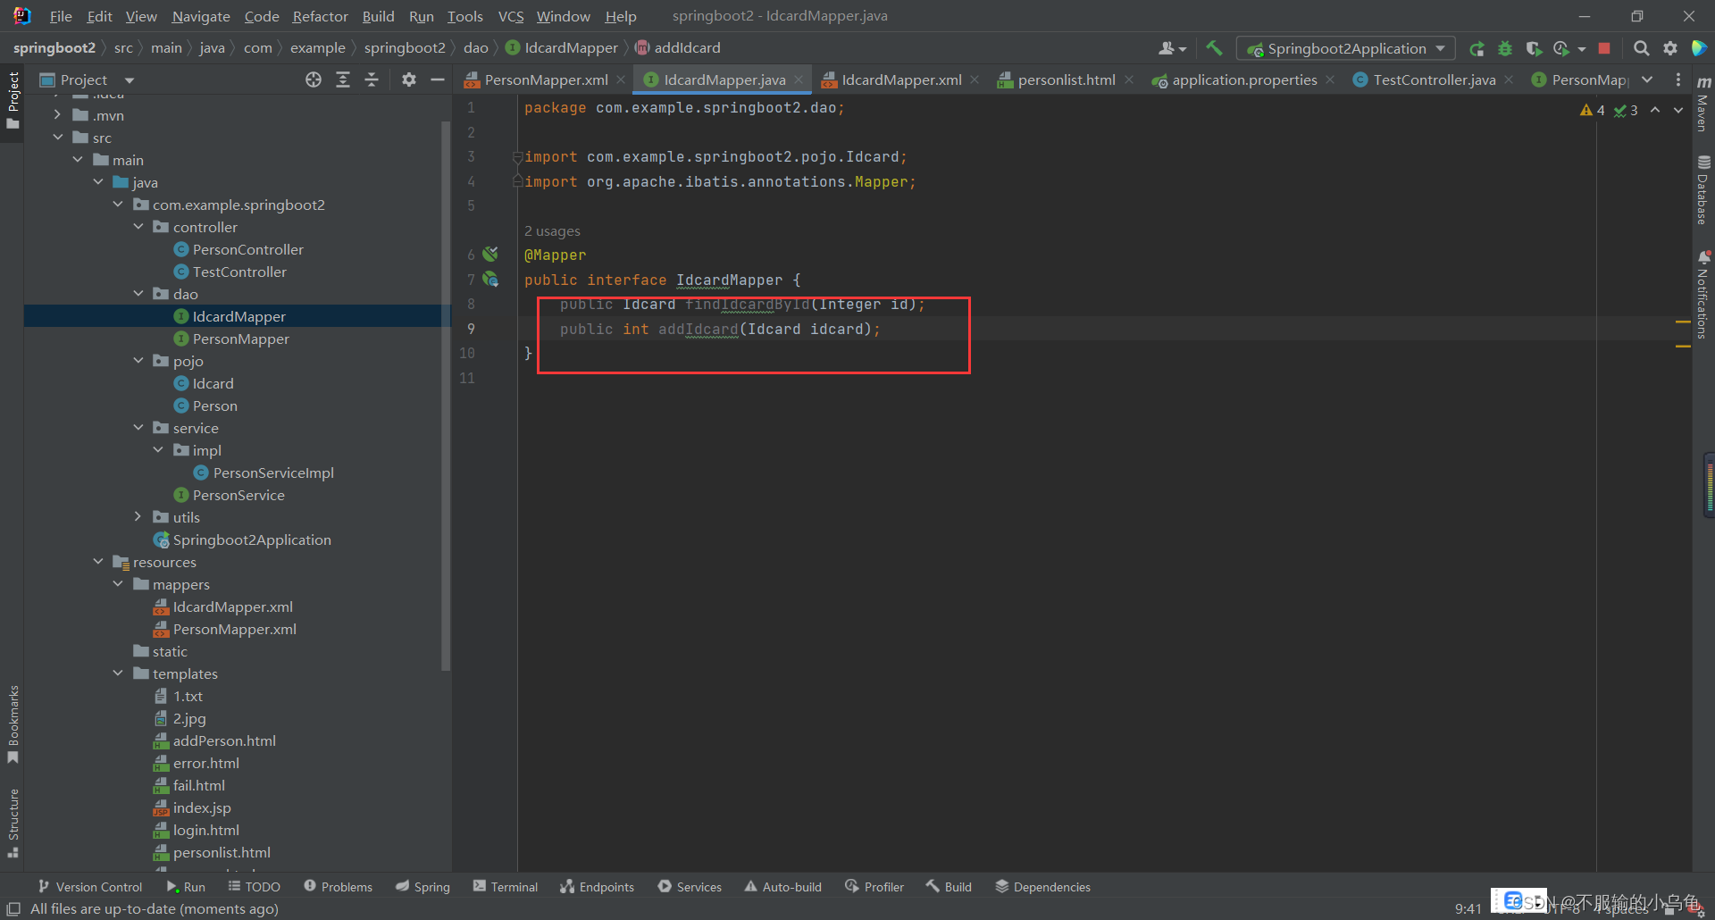Open Project panel options gear

(409, 79)
